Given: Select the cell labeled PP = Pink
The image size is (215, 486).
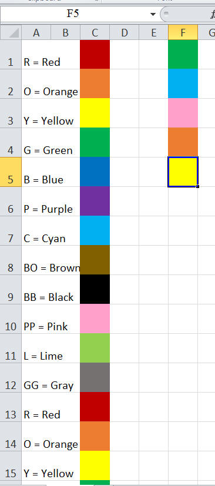Looking at the screenshot, I should (x=51, y=319).
